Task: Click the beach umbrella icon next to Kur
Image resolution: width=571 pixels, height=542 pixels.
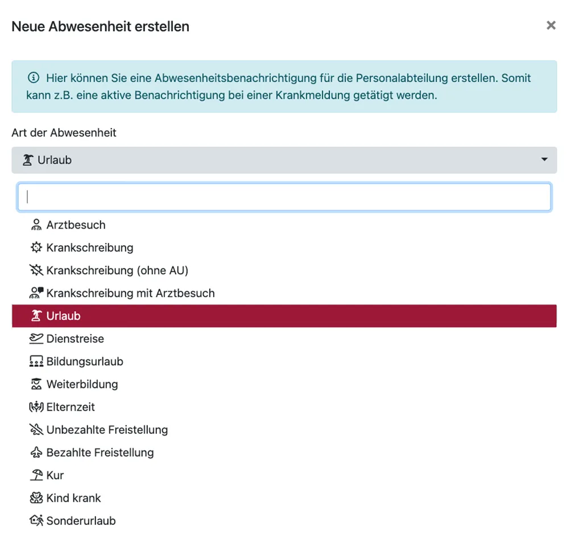Action: (36, 475)
